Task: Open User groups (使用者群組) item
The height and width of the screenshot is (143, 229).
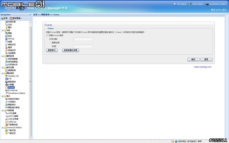Action: pos(11,62)
